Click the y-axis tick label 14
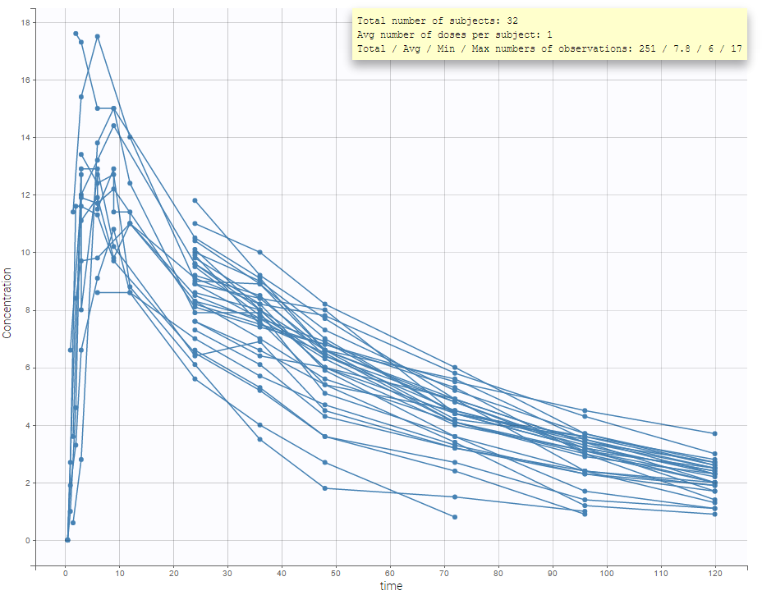Viewport: 762px width, 595px height. coord(25,137)
